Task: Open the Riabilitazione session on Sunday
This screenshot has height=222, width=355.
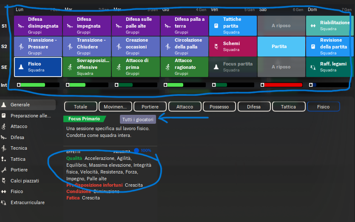Action: point(329,26)
